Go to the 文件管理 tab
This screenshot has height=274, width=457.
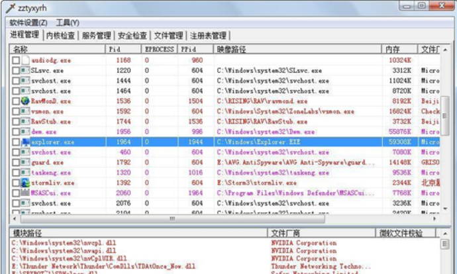168,36
